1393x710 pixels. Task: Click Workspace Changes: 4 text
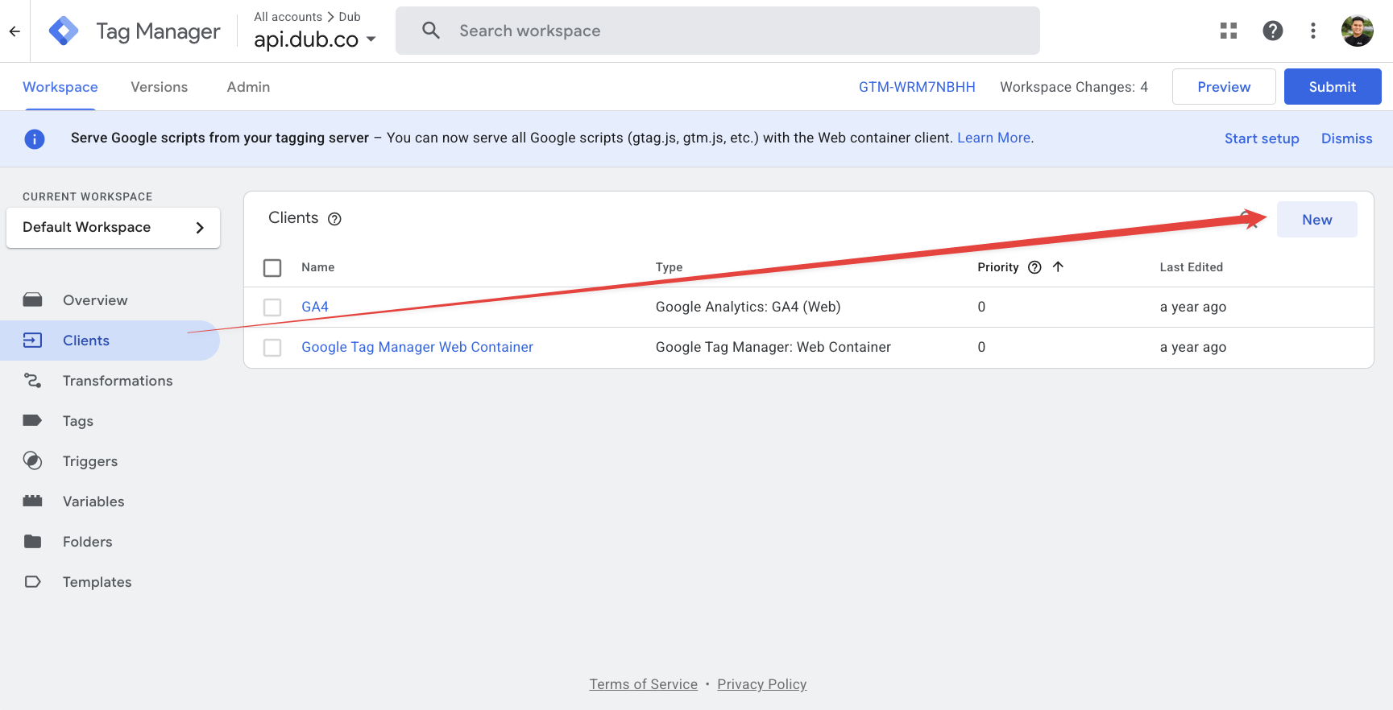[1074, 87]
